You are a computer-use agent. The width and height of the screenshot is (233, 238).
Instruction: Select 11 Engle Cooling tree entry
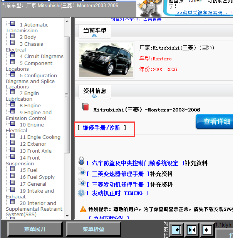click(x=40, y=137)
